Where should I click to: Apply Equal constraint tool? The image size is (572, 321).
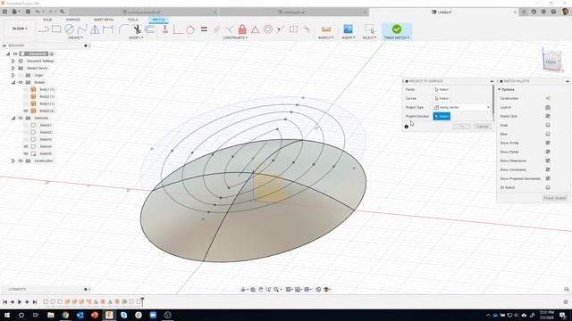pyautogui.click(x=204, y=29)
